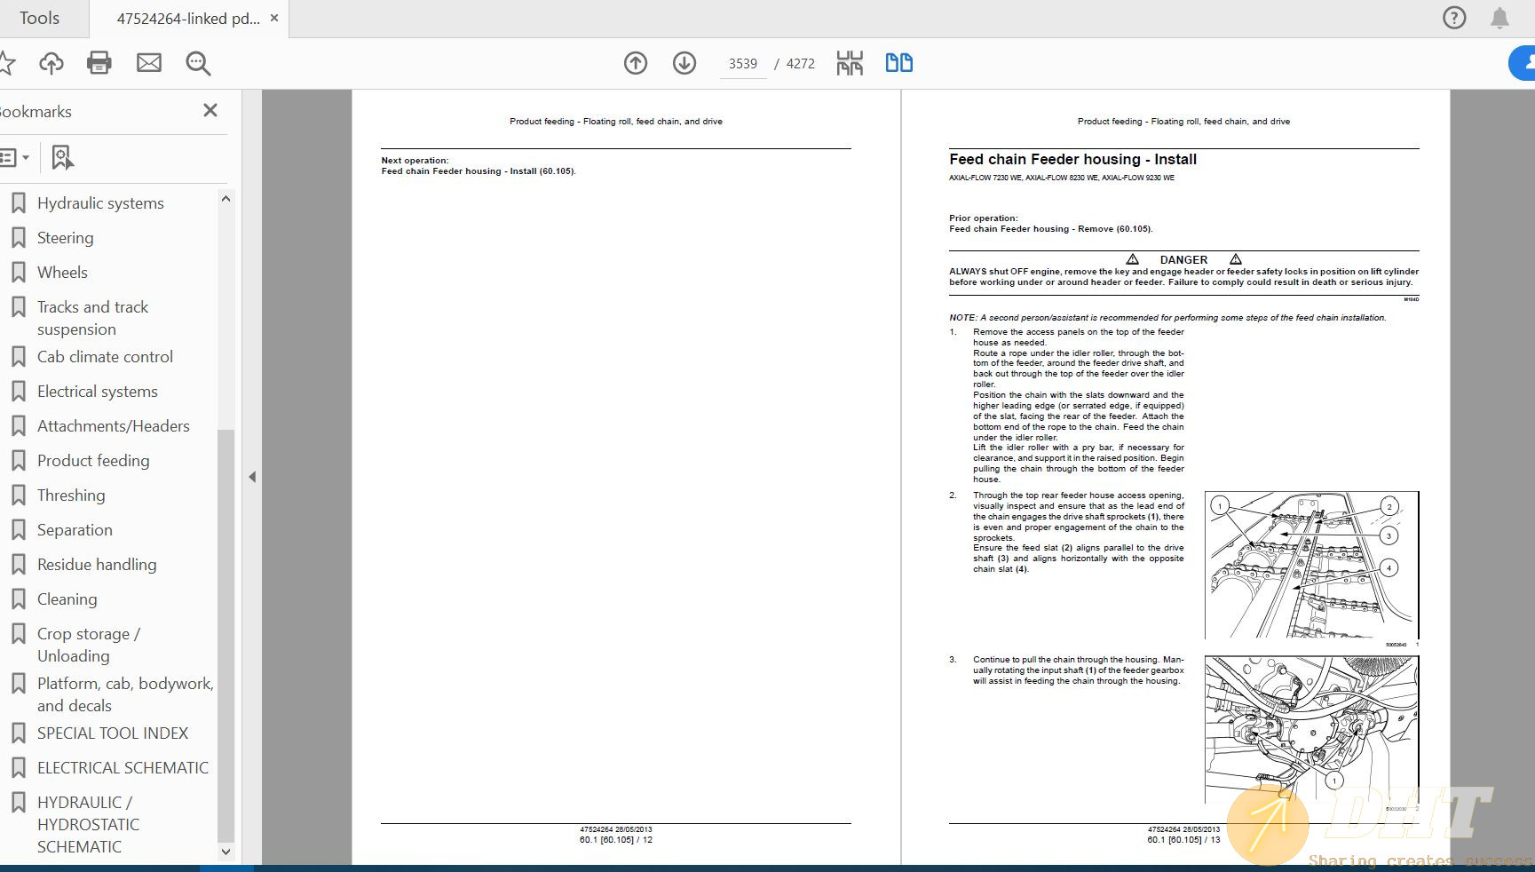The height and width of the screenshot is (872, 1535).
Task: Click the bookmark icon beside Electrical systems
Action: tap(18, 392)
